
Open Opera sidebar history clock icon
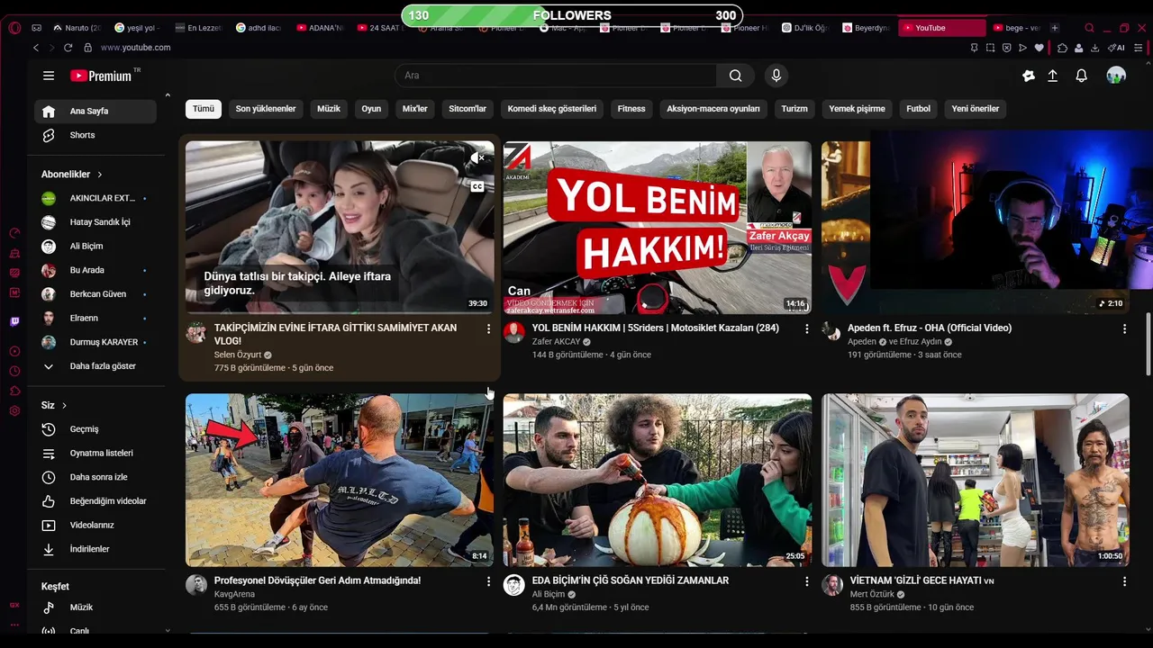pos(14,371)
